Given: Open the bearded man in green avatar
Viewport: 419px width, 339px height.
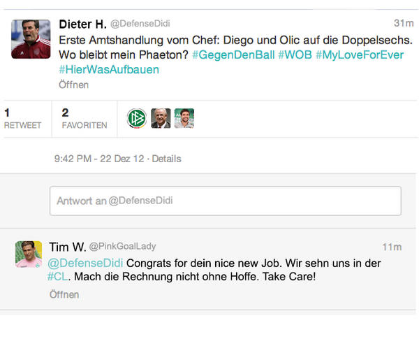Looking at the screenshot, I should click(184, 118).
